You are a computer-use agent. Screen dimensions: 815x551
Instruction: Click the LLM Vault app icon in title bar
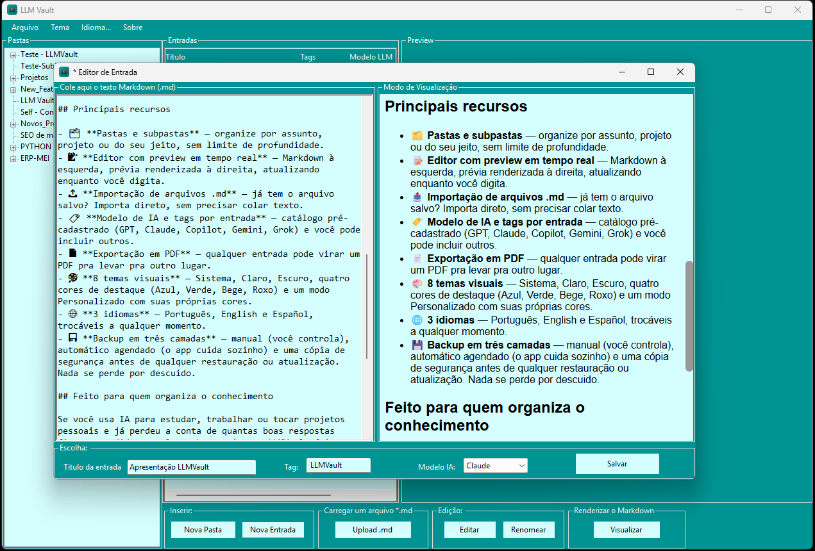[12, 10]
